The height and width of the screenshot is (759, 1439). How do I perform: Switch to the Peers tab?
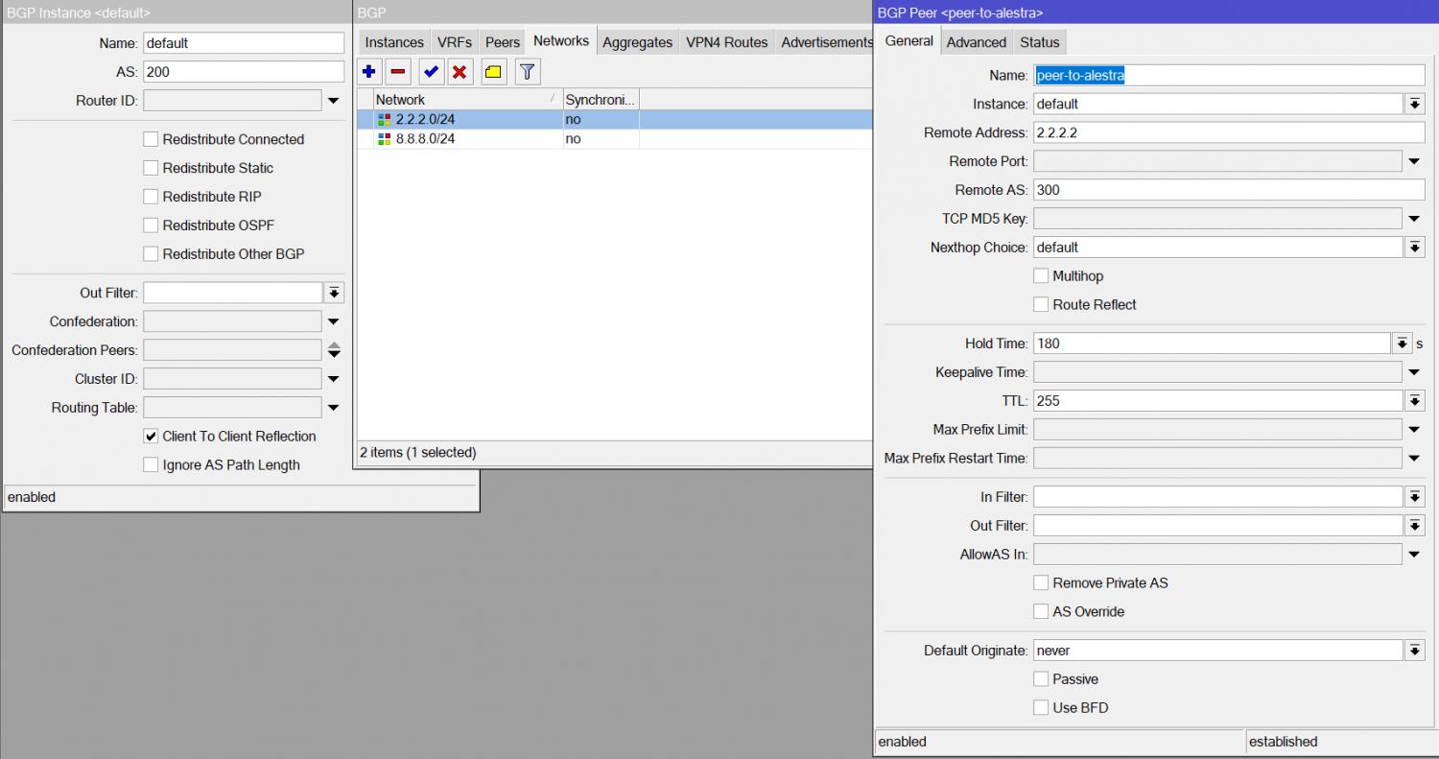502,42
